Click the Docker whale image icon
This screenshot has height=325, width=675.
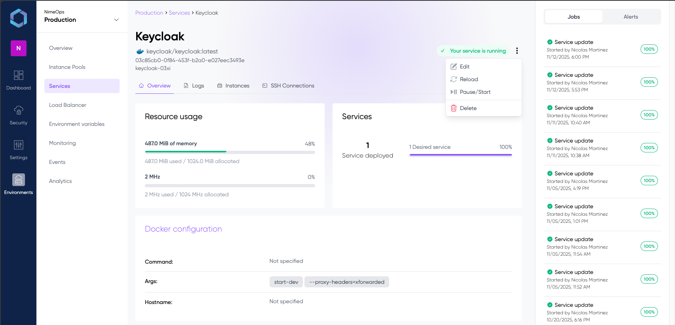(140, 51)
